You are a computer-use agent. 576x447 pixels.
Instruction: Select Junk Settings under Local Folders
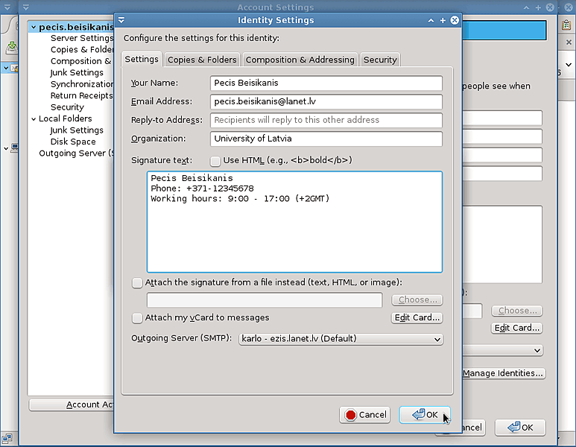tap(77, 130)
